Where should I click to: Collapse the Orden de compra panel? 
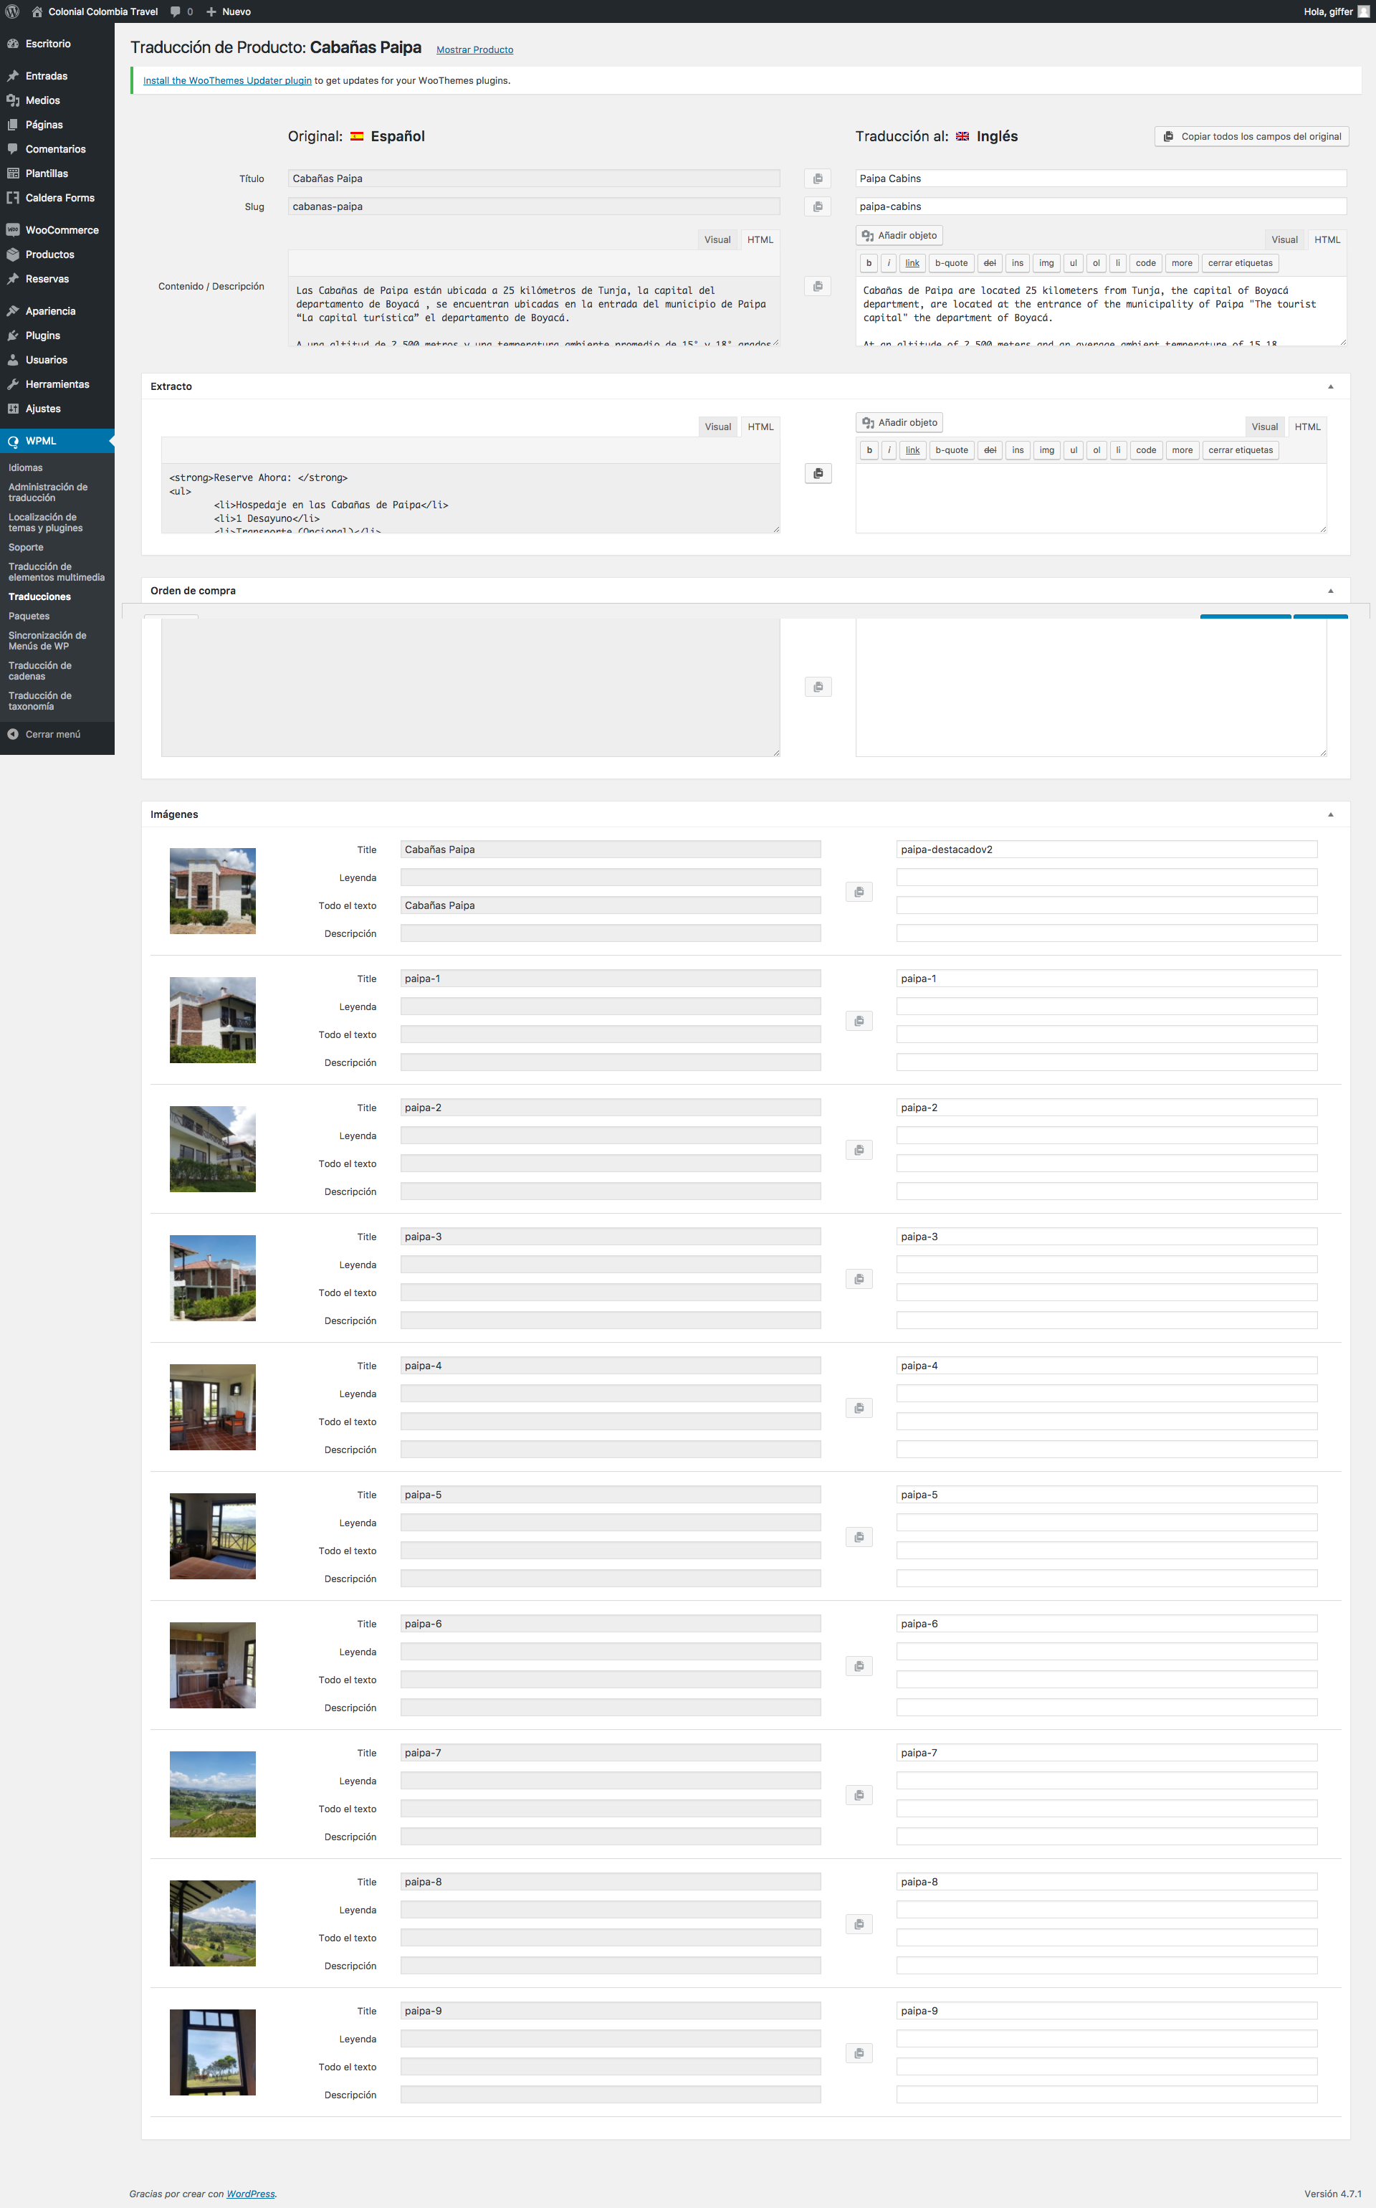(1331, 591)
